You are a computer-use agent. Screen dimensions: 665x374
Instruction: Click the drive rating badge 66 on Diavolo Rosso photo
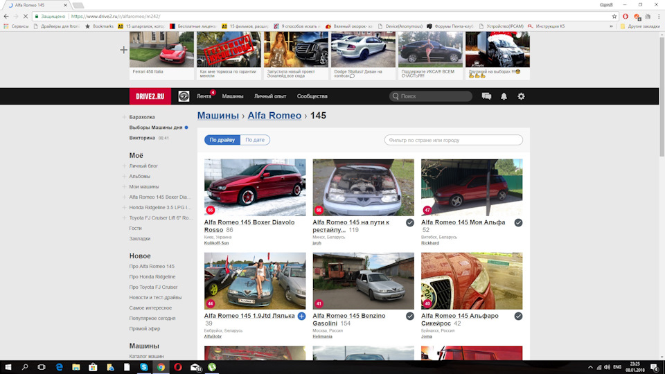211,209
